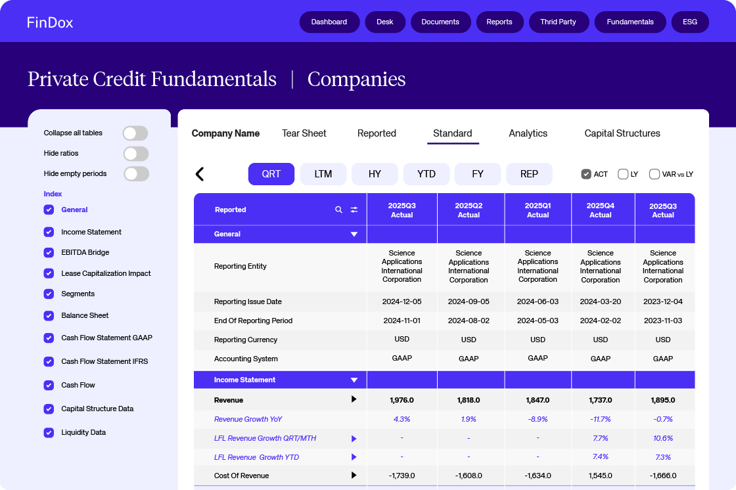Click the FinDox logo
This screenshot has width=736, height=490.
(x=50, y=22)
